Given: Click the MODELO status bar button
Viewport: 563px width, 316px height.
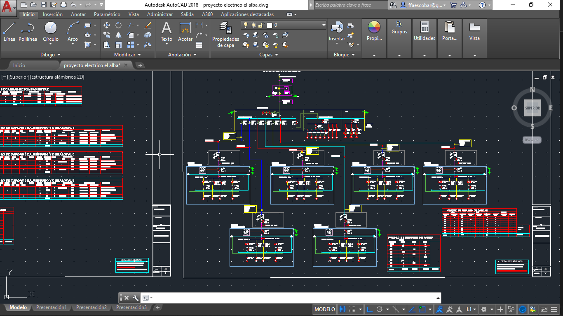Looking at the screenshot, I should 325,309.
